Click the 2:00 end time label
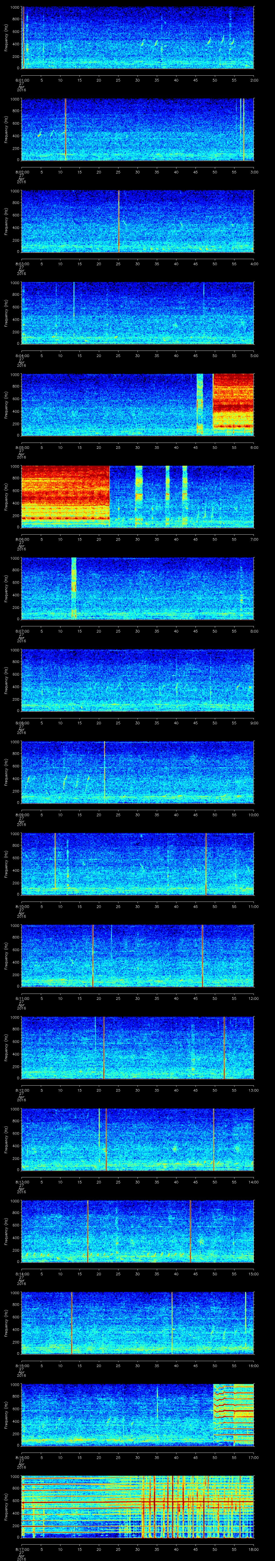Screen dimensions: 275x1561 (254, 80)
